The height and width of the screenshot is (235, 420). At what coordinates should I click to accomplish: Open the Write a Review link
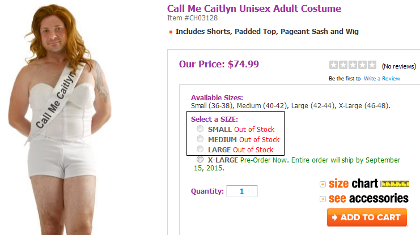pyautogui.click(x=381, y=78)
